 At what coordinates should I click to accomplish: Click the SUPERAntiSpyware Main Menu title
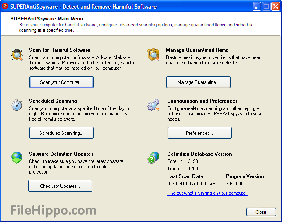[x=47, y=19]
